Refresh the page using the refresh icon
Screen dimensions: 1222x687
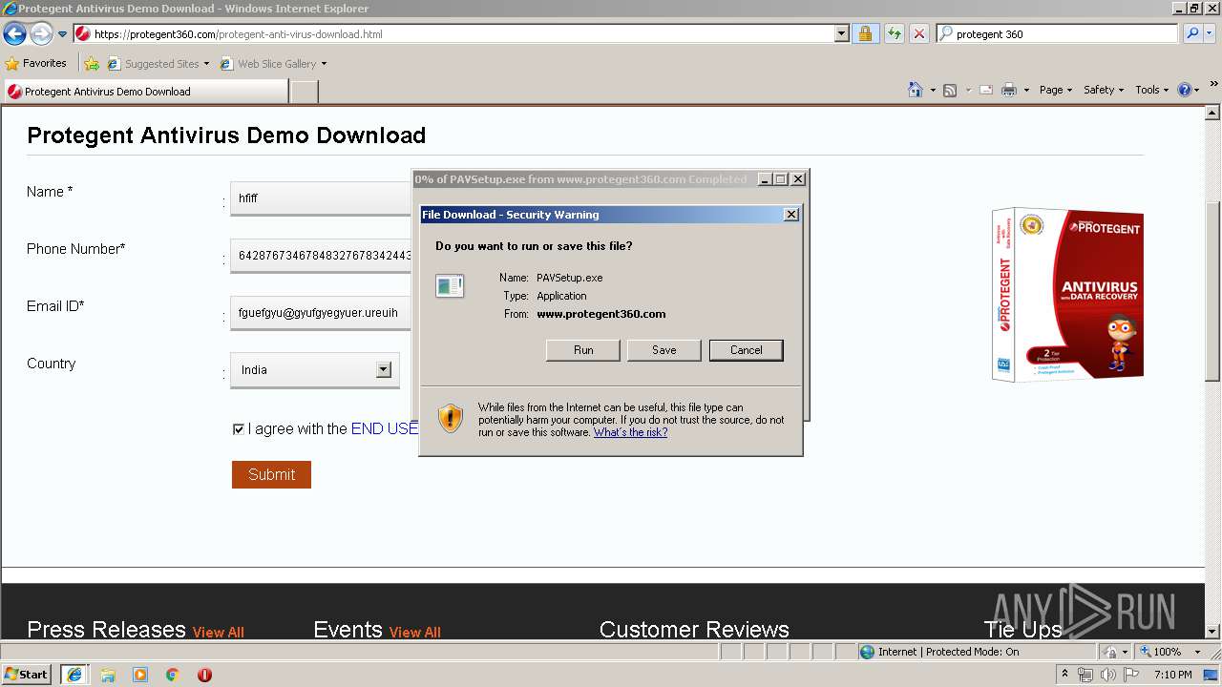pyautogui.click(x=894, y=34)
